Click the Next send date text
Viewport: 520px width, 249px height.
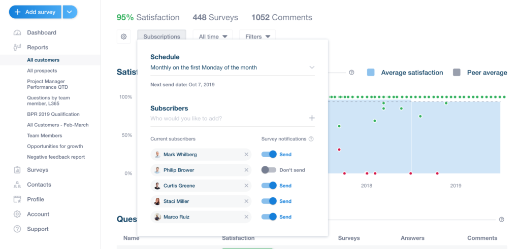[182, 84]
